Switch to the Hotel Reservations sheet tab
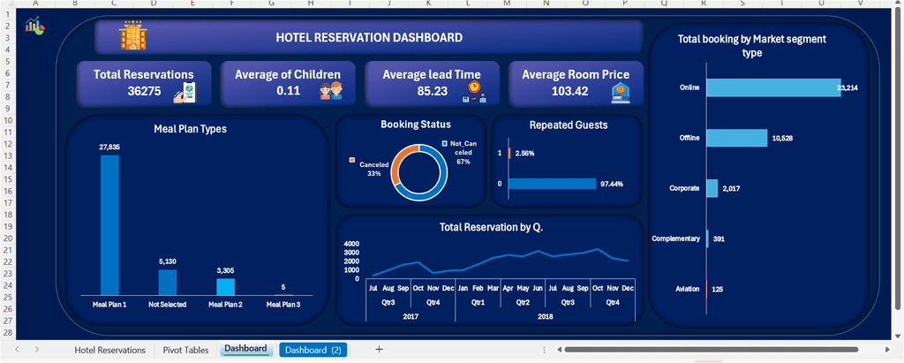904x363 pixels. click(x=110, y=350)
